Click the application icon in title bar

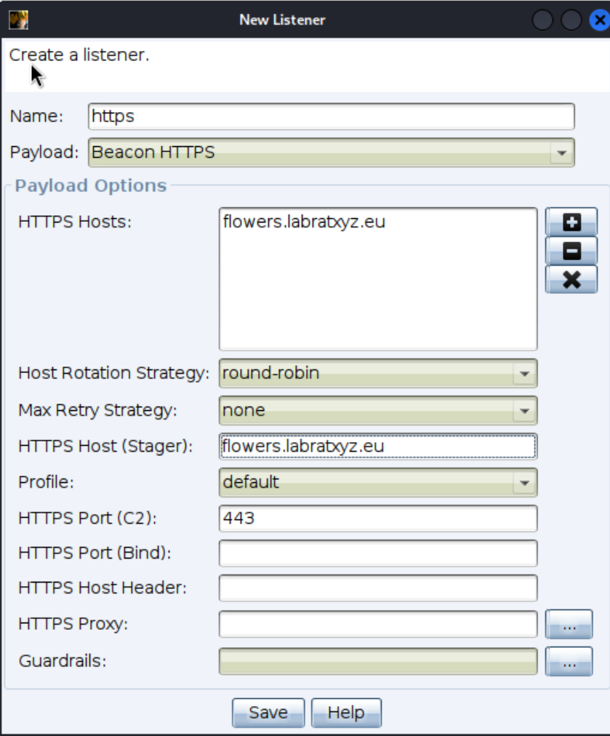(x=18, y=19)
